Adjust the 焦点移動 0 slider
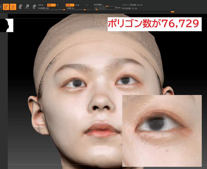 107,5
